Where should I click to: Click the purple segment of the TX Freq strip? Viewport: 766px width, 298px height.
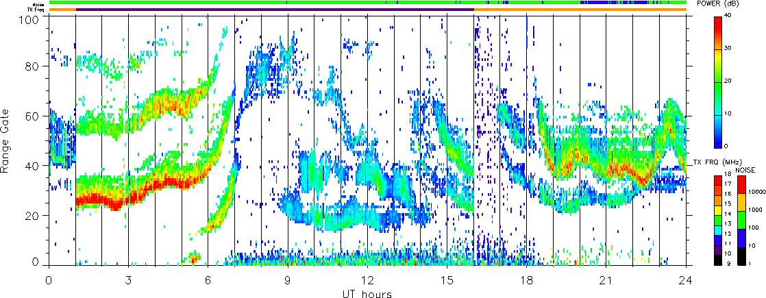point(275,10)
